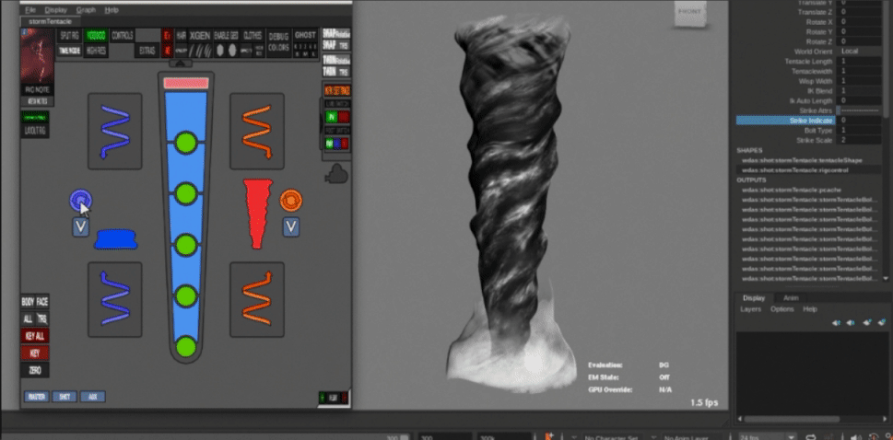This screenshot has height=440, width=893.
Task: Select the blue base disc shape icon
Action: [x=115, y=239]
